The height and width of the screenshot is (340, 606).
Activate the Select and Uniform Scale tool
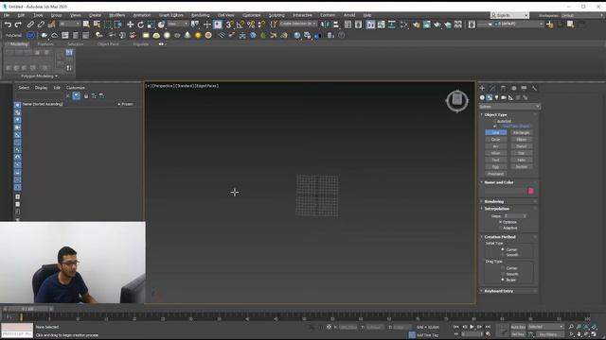pos(151,25)
